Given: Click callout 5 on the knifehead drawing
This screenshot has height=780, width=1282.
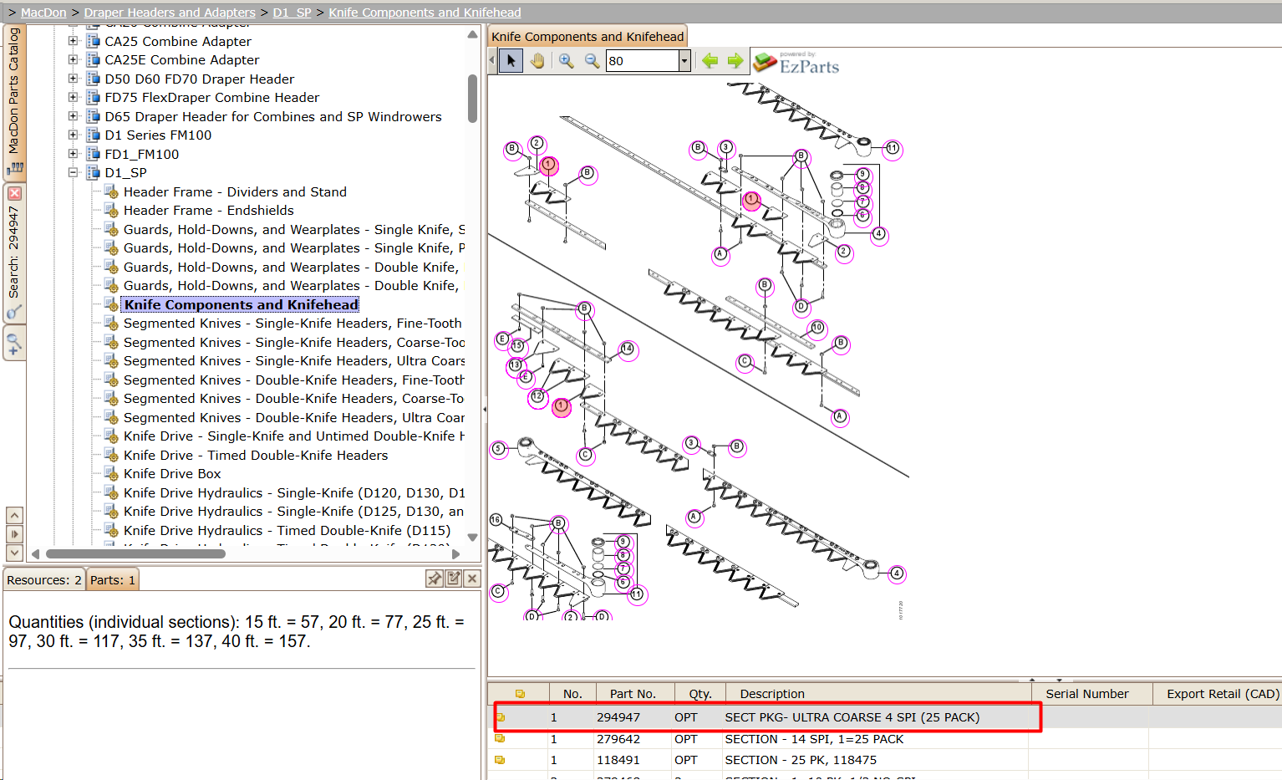Looking at the screenshot, I should 498,449.
